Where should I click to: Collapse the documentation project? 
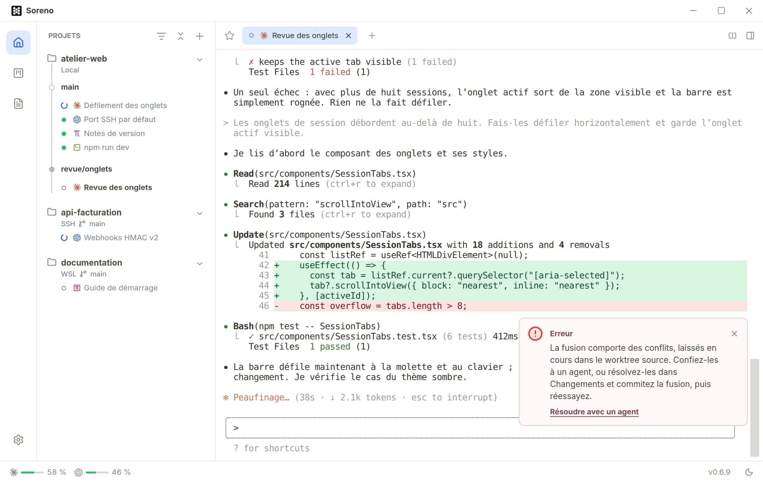click(x=200, y=263)
